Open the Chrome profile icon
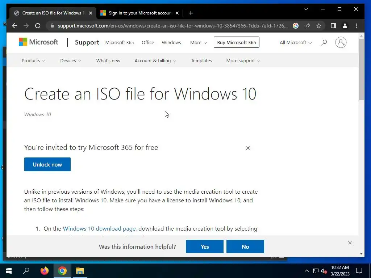Image resolution: width=371 pixels, height=278 pixels. 345,26
